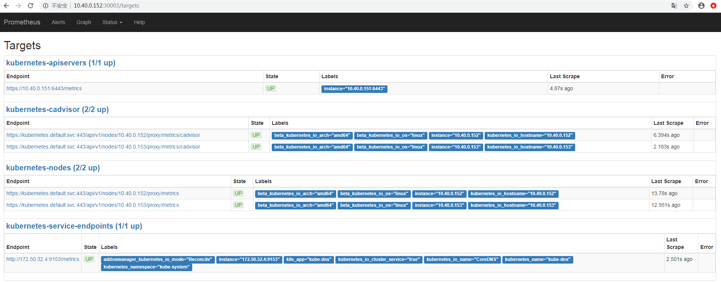Click kubernetes_io_hostname="10.40.0.153" label in nodes section

coord(513,205)
